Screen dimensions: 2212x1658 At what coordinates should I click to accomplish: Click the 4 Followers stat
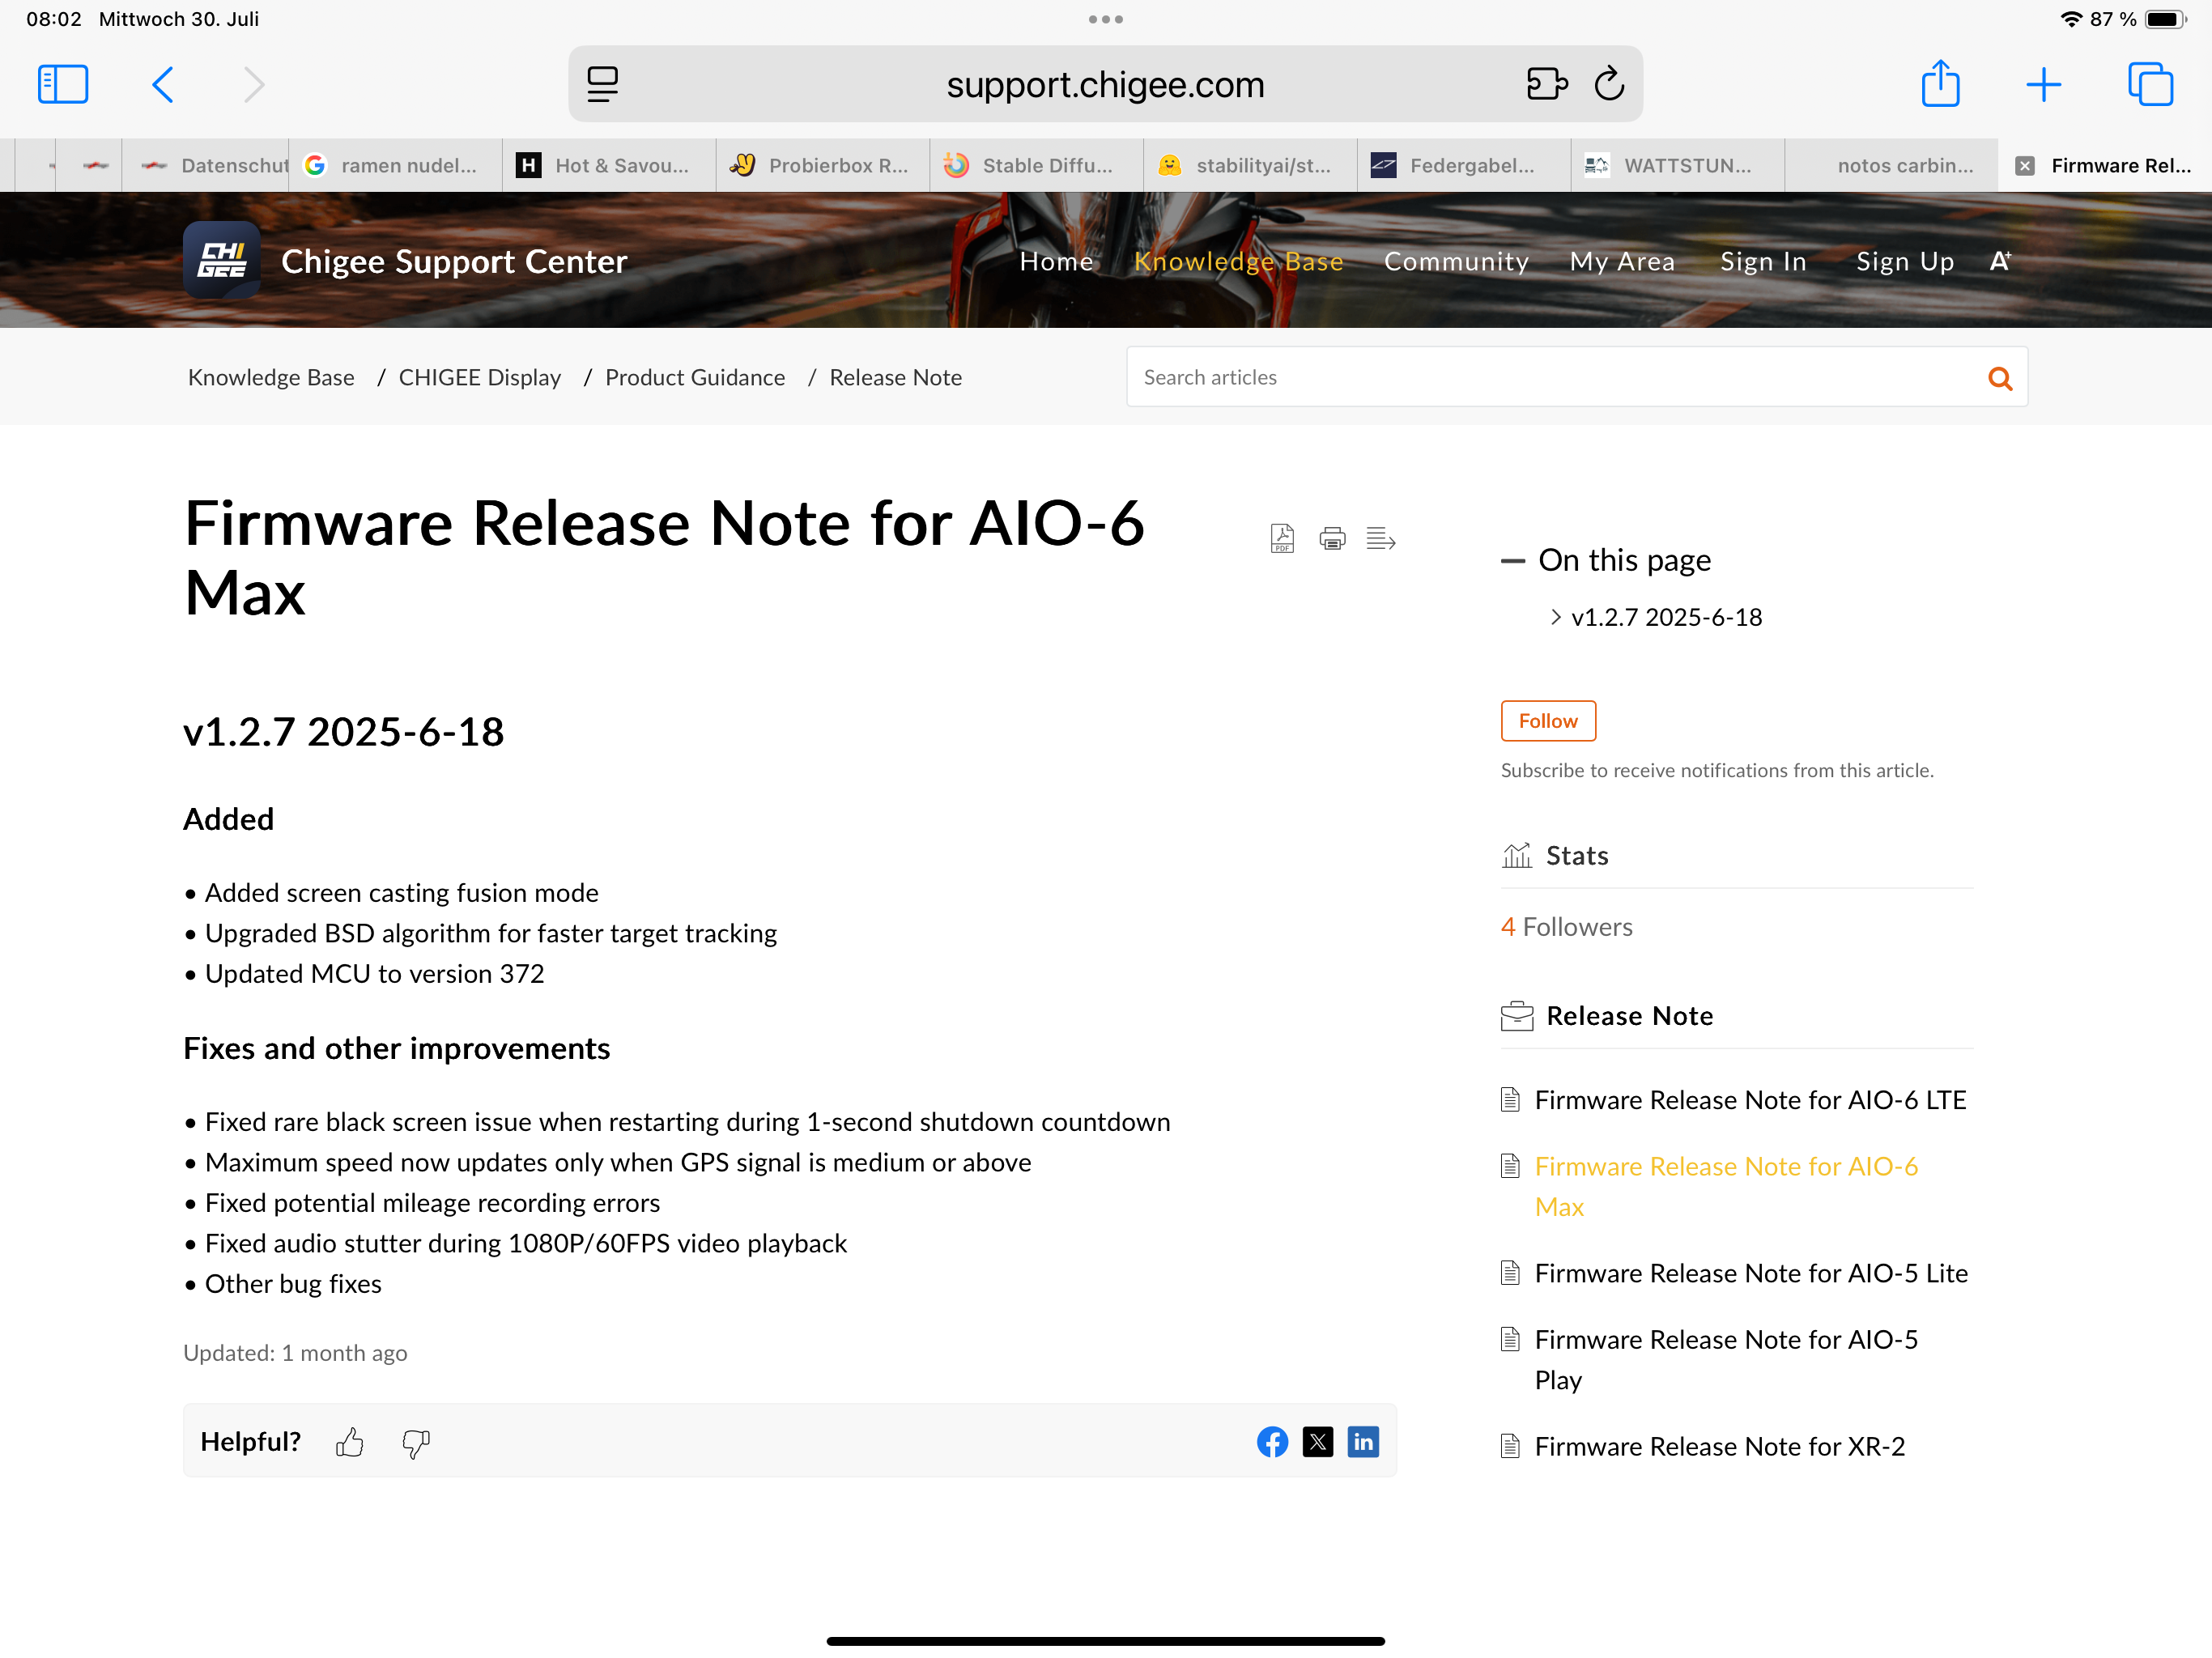pos(1566,927)
